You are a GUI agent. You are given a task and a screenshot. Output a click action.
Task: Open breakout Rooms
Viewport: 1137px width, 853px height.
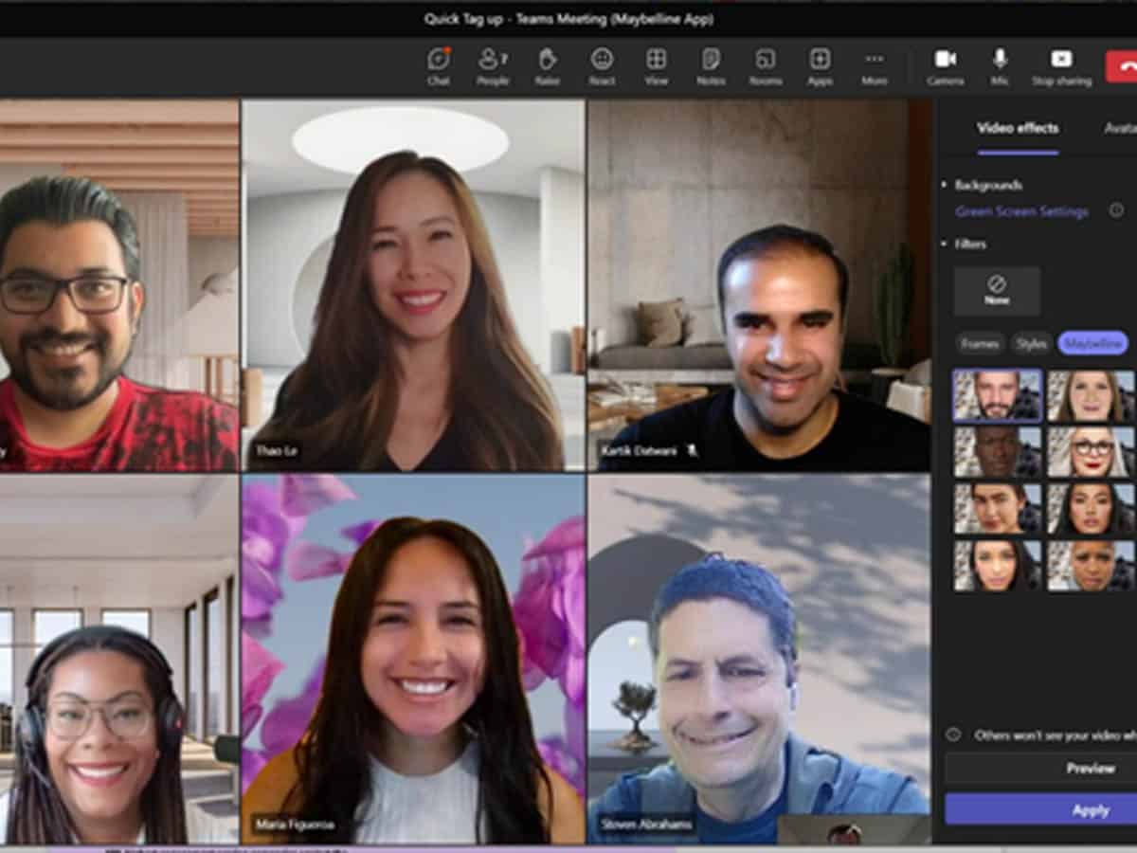766,64
